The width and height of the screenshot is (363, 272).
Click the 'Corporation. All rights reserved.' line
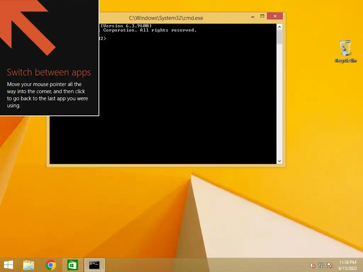[150, 30]
